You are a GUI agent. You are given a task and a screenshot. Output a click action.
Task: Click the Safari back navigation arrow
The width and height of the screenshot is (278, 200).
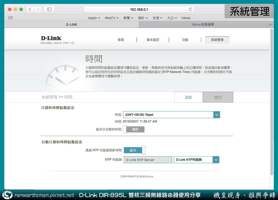[x=30, y=9]
